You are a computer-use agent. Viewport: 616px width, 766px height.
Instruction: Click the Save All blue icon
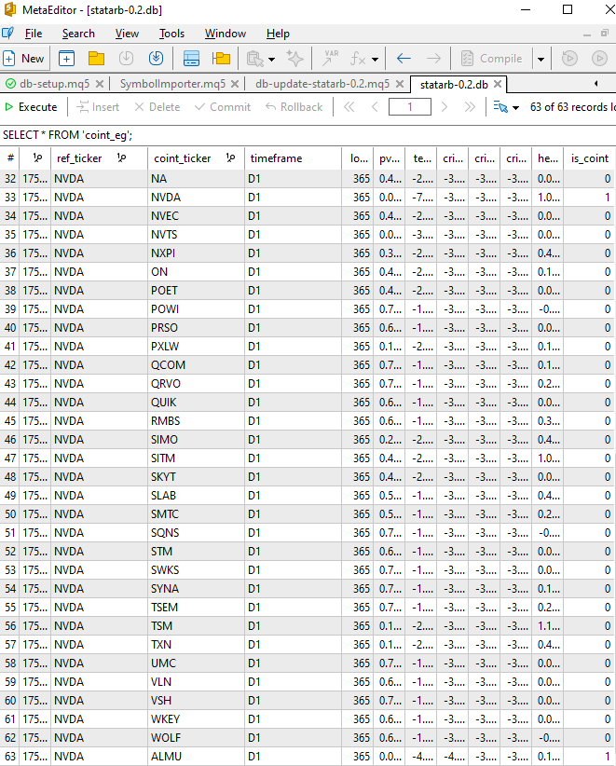tap(156, 59)
